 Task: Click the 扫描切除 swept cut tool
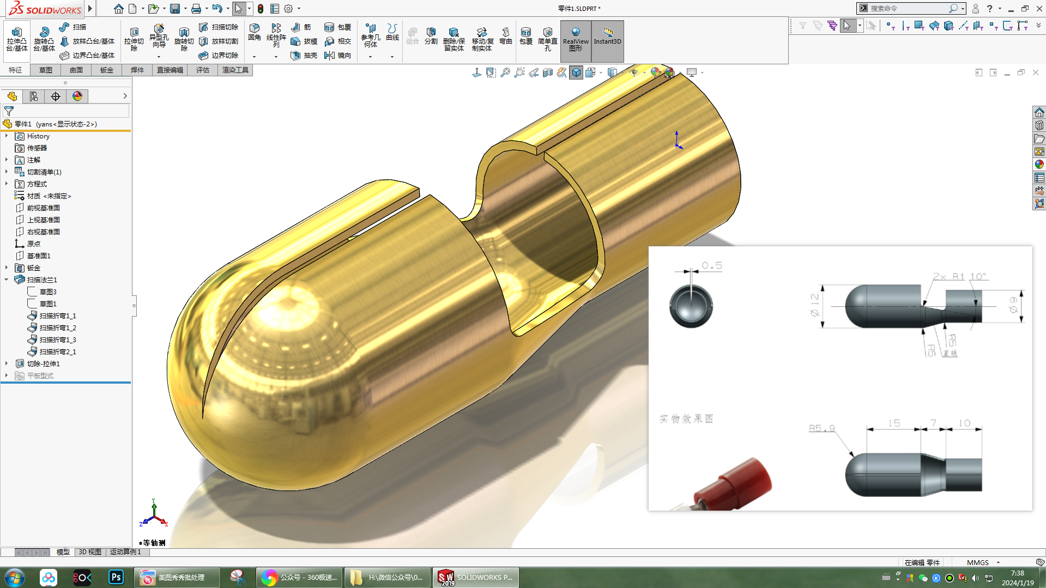click(x=219, y=27)
